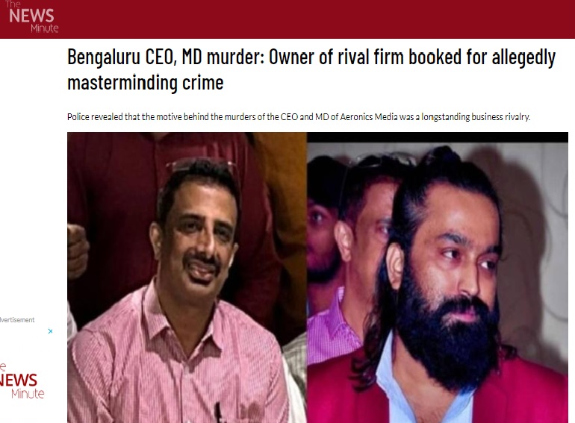This screenshot has height=423, width=575.
Task: Click the word 'Minute' in header logo
Action: [45, 28]
